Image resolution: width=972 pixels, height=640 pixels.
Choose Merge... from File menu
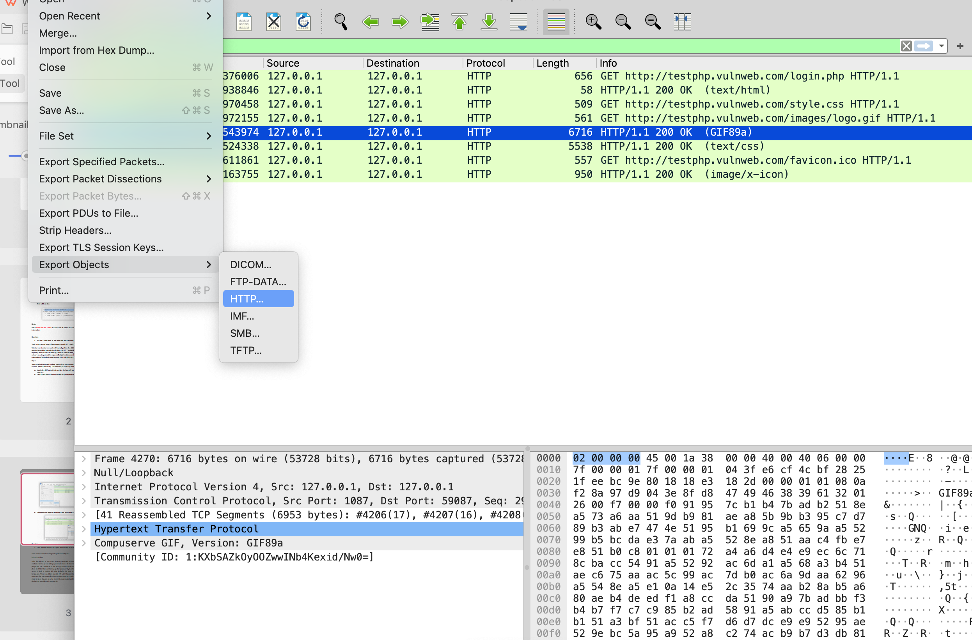(x=125, y=33)
